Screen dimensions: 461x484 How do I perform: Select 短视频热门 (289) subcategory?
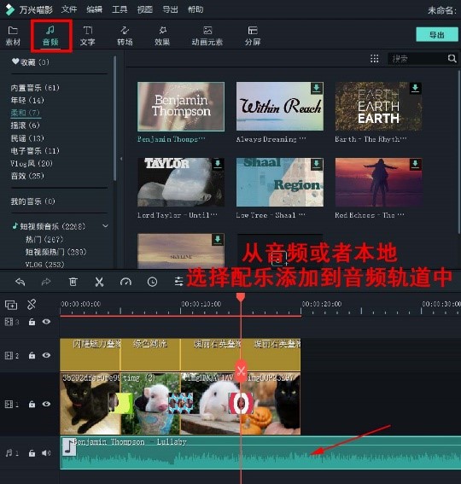55,252
